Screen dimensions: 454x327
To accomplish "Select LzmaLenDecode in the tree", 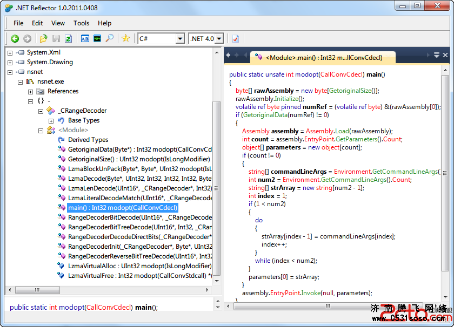I will pyautogui.click(x=140, y=188).
